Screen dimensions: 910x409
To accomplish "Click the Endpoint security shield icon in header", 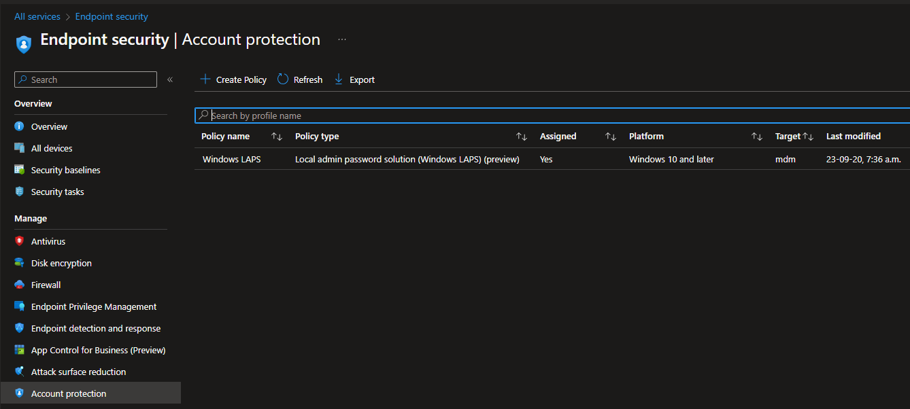I will pos(24,44).
